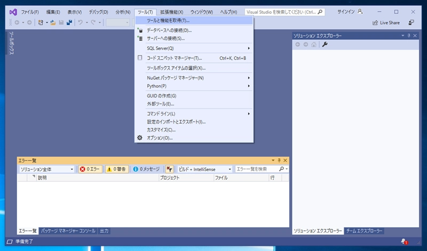Click the Forward icon in Solution Explorer
Viewport: 427px width, 251px height.
[306, 45]
